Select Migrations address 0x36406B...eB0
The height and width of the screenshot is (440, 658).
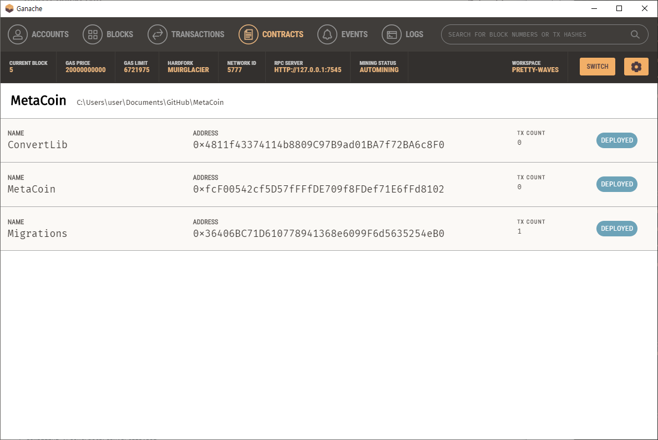click(x=318, y=234)
